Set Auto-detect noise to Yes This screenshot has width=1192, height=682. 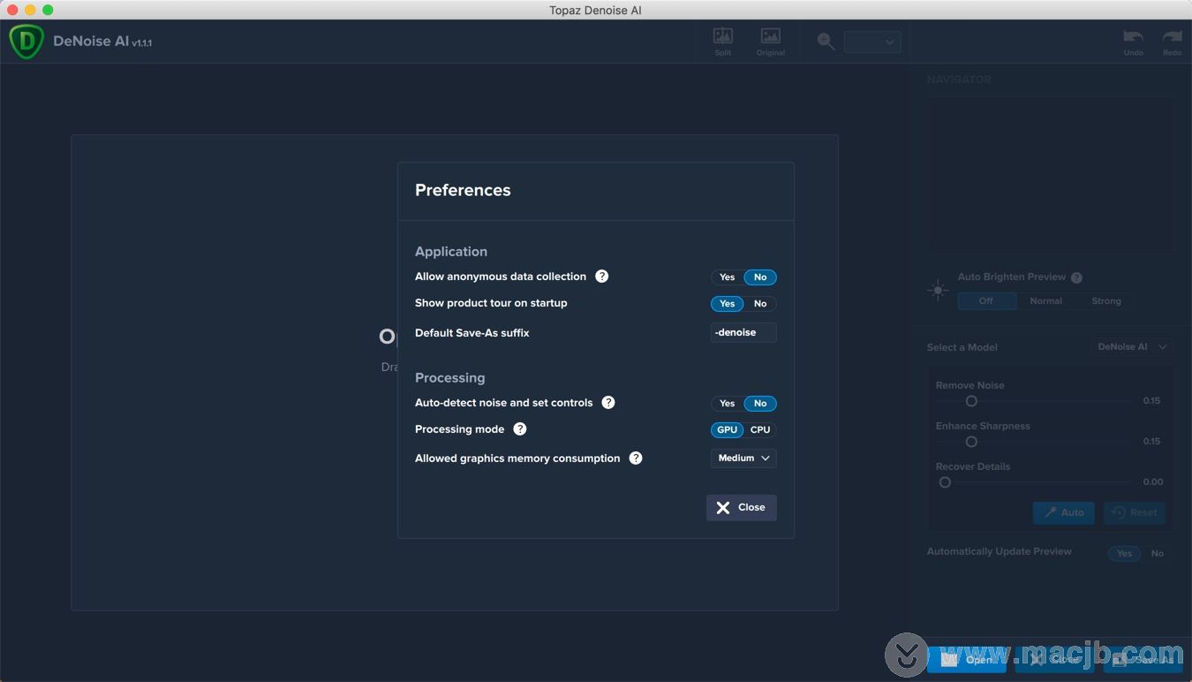coord(727,404)
